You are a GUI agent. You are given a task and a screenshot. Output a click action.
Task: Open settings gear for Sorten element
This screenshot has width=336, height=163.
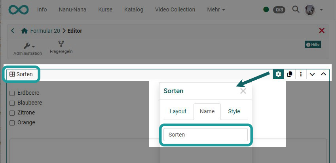(x=278, y=74)
